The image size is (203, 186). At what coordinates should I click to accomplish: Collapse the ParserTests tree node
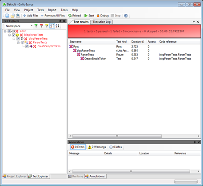[x=18, y=43]
